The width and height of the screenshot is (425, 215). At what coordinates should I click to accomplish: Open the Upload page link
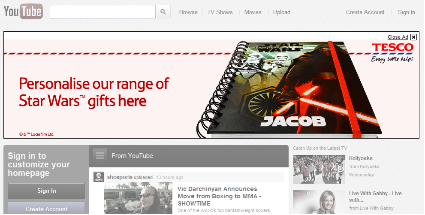click(282, 12)
